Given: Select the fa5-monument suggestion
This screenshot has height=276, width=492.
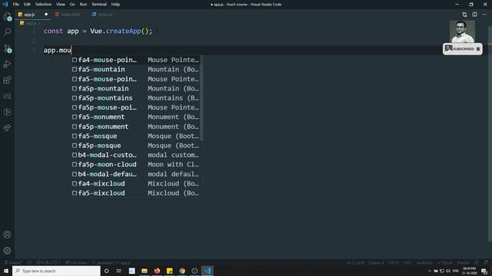Looking at the screenshot, I should [135, 117].
